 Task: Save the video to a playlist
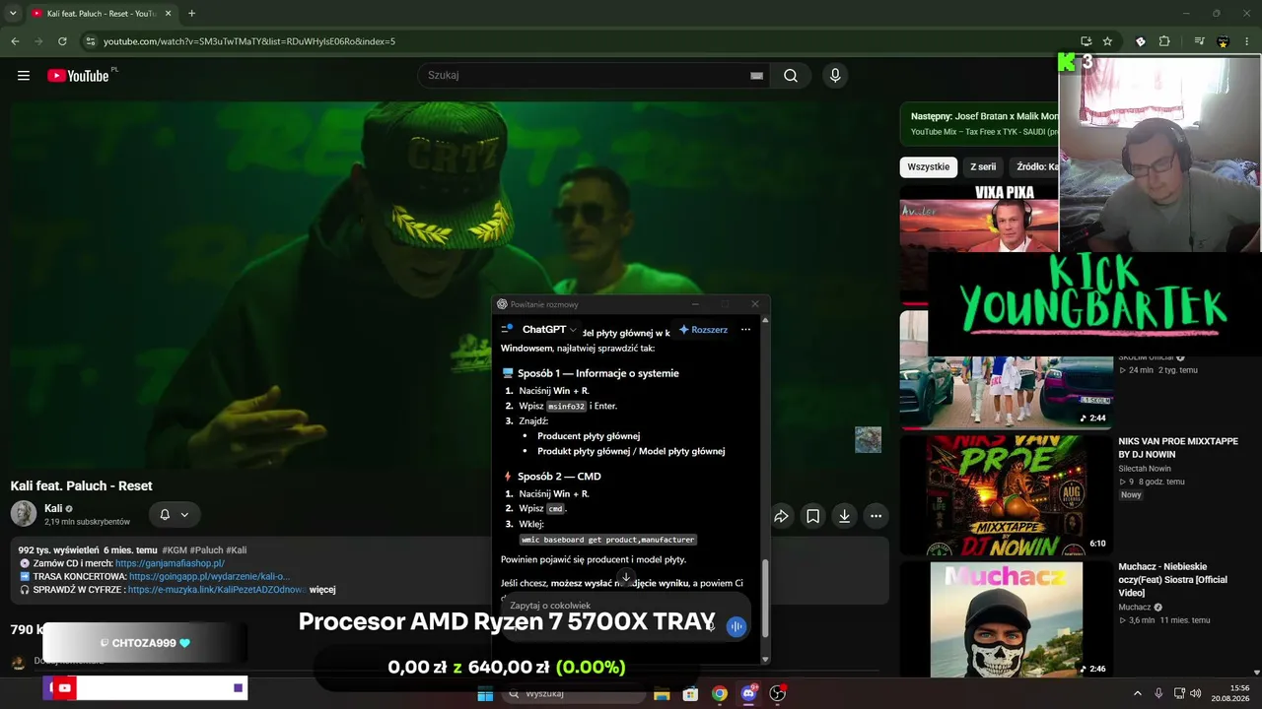[x=812, y=515]
